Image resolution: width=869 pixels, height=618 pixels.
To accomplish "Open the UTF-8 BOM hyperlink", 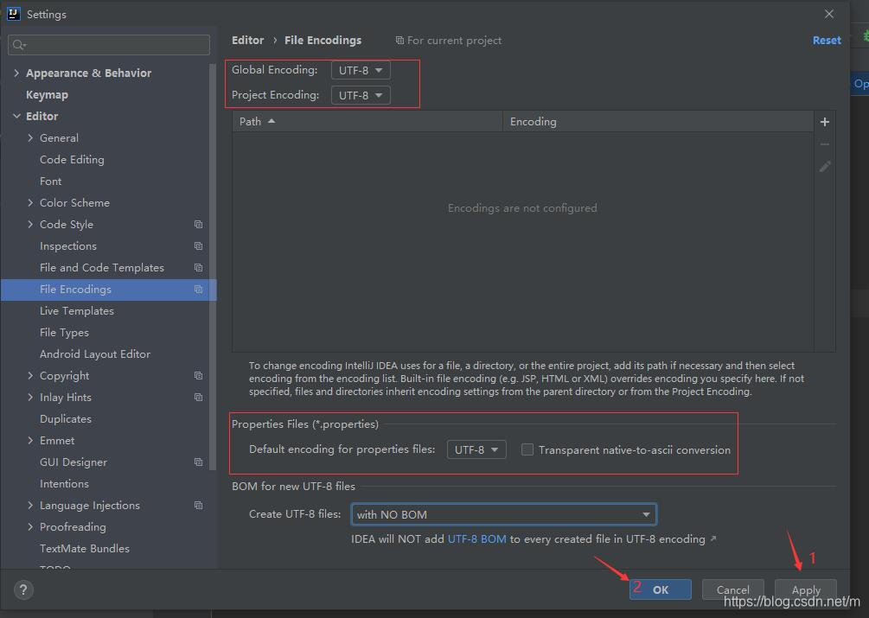I will coord(476,538).
